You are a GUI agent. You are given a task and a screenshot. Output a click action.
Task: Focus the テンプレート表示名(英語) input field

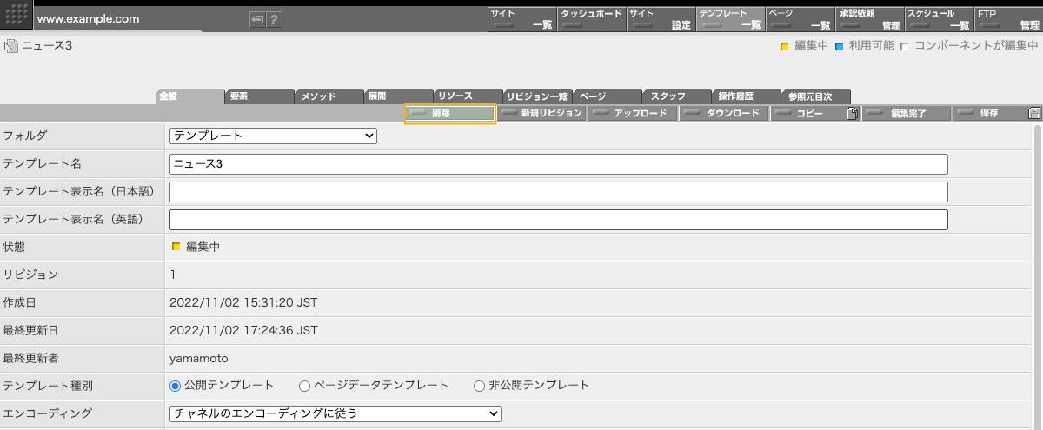pyautogui.click(x=558, y=219)
